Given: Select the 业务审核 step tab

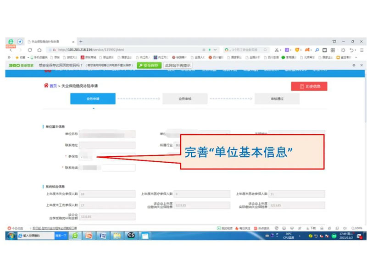Looking at the screenshot, I should click(x=185, y=99).
